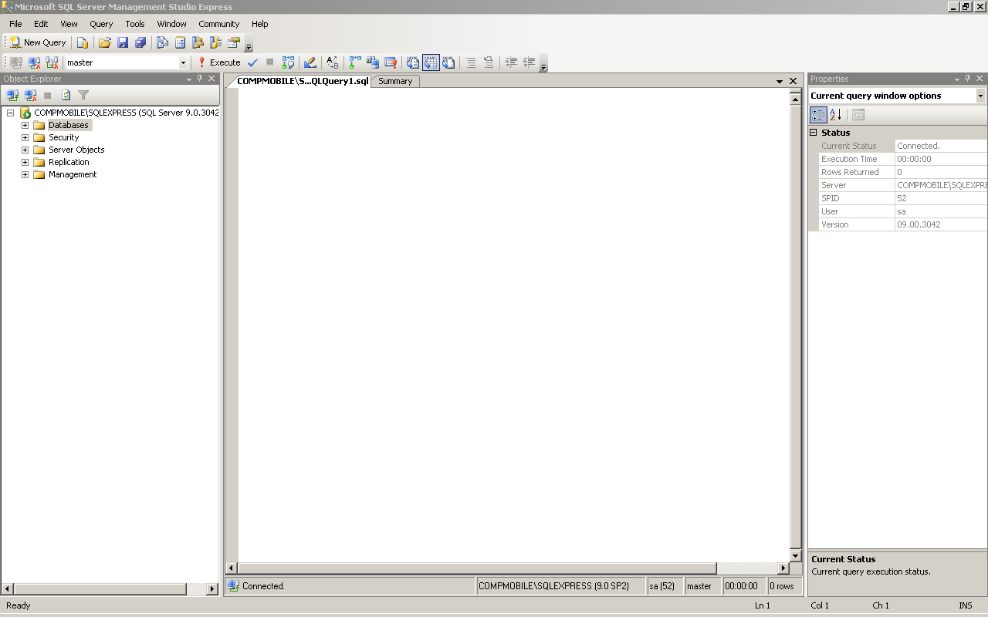Toggle Include Actual Execution Plan

(x=355, y=62)
